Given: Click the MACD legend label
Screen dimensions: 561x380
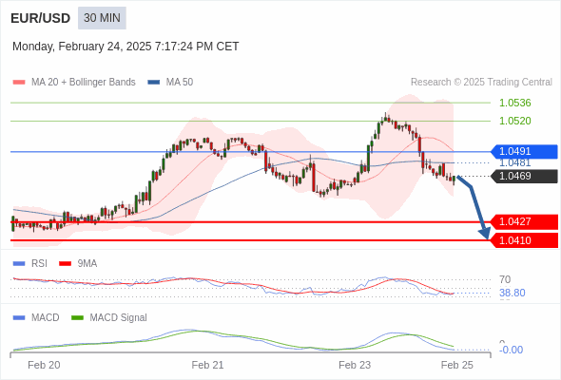Looking at the screenshot, I should tap(46, 318).
